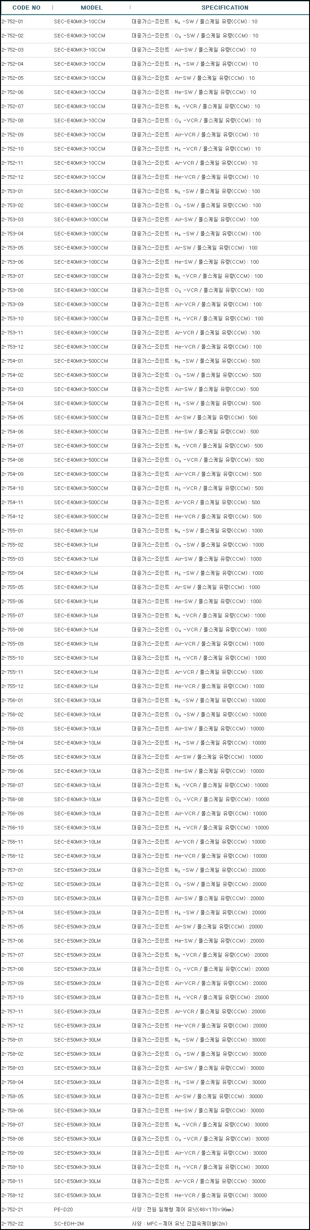Click model SEC-E40MK3-1LM for code 2-755-07
Viewport: 310px width, 1230px height.
tap(76, 615)
